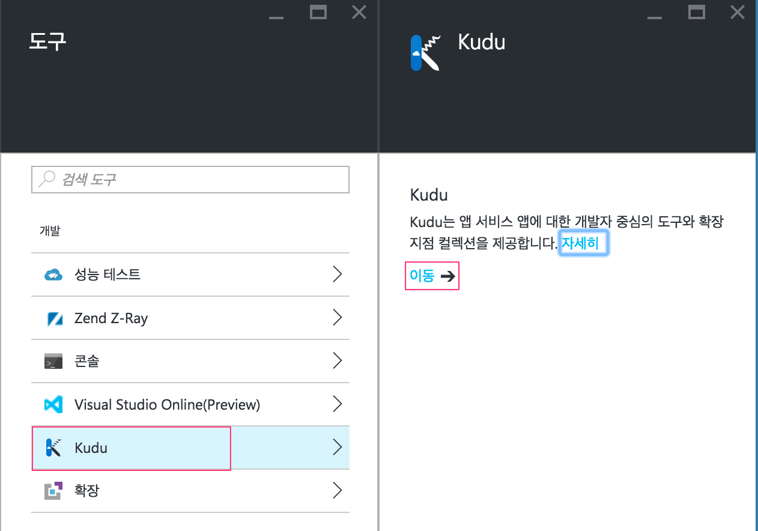
Task: Click the Kudu knife icon in list
Action: point(53,448)
